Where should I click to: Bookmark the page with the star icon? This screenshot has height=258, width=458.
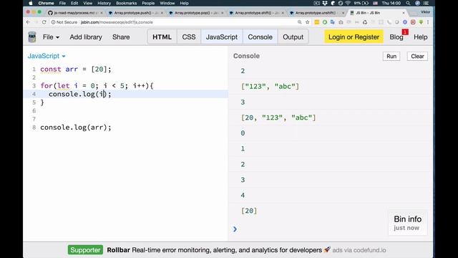tap(307, 22)
